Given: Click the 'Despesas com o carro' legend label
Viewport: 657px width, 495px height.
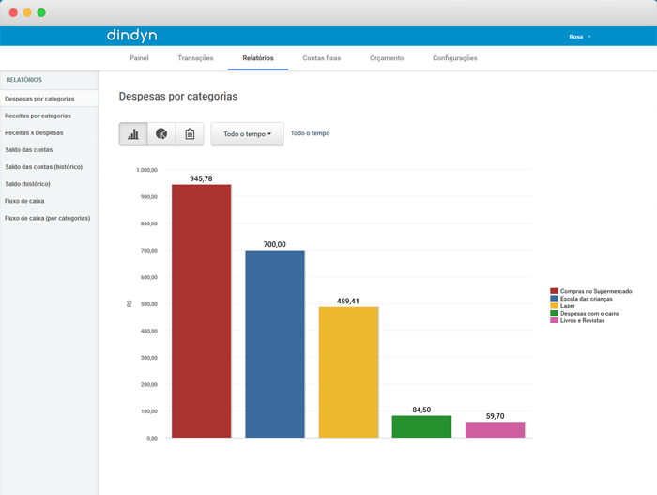Looking at the screenshot, I should pos(589,314).
